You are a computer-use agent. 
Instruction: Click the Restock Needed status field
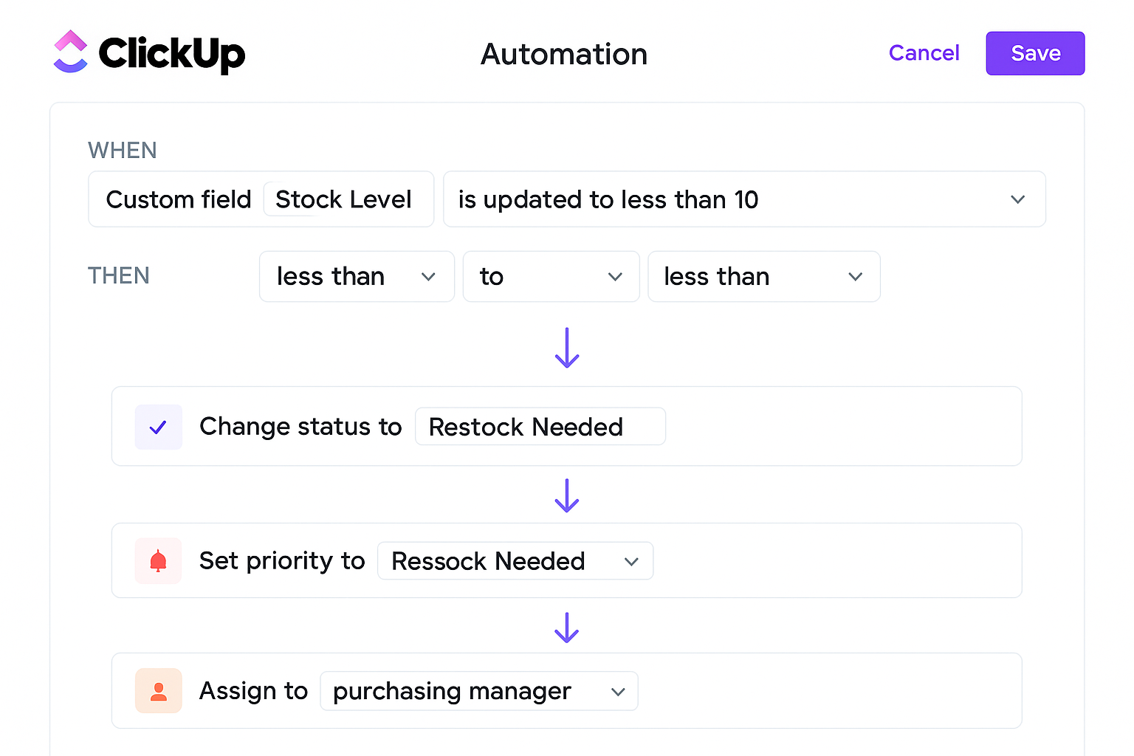540,427
